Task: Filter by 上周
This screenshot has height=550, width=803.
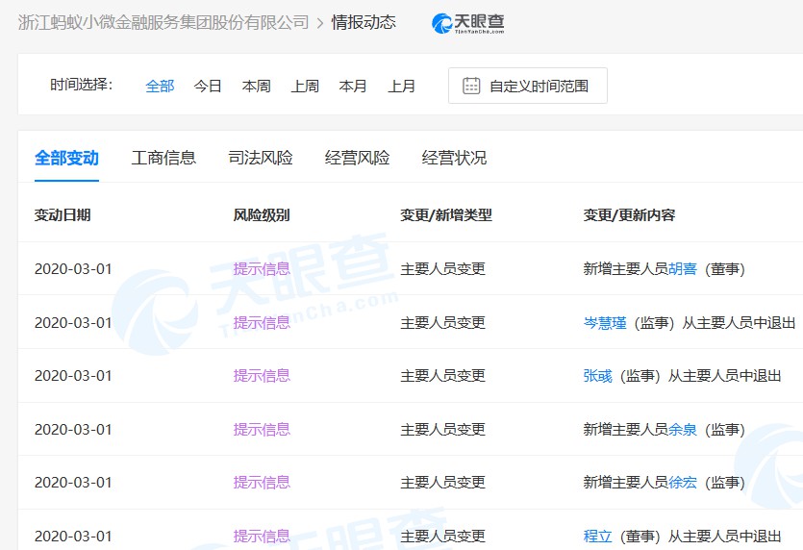Action: [305, 86]
